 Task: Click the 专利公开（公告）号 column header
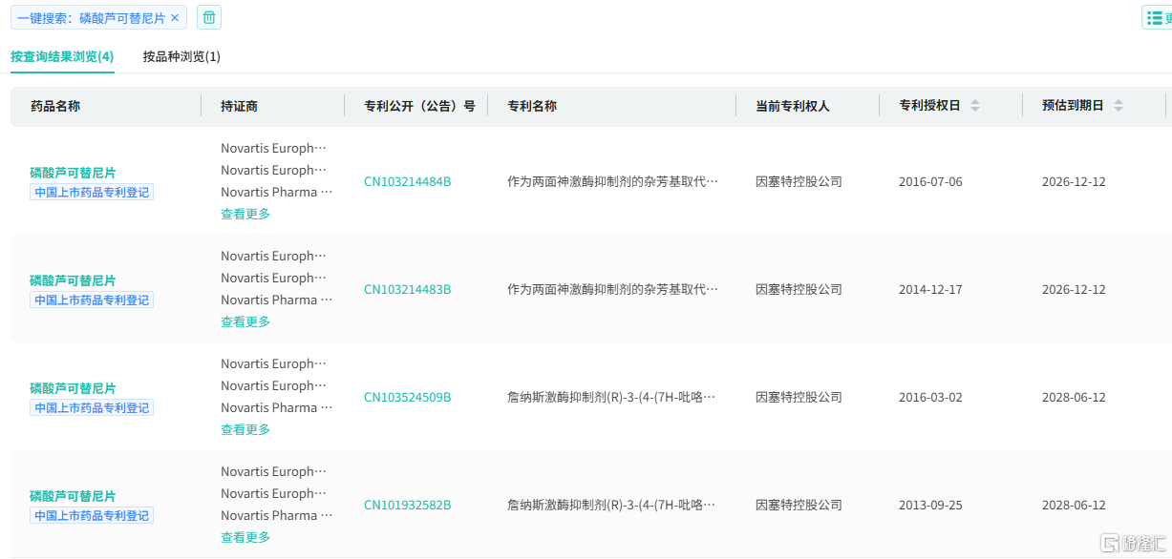tap(419, 106)
